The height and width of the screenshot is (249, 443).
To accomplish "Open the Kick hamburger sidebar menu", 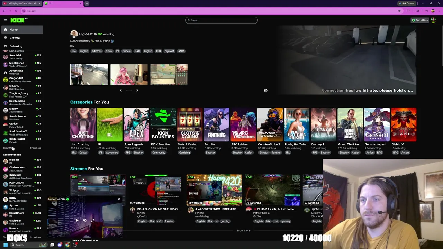I will (x=5, y=20).
